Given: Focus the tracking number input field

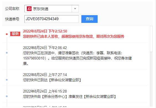Looking at the screenshot, I should (x=51, y=19).
